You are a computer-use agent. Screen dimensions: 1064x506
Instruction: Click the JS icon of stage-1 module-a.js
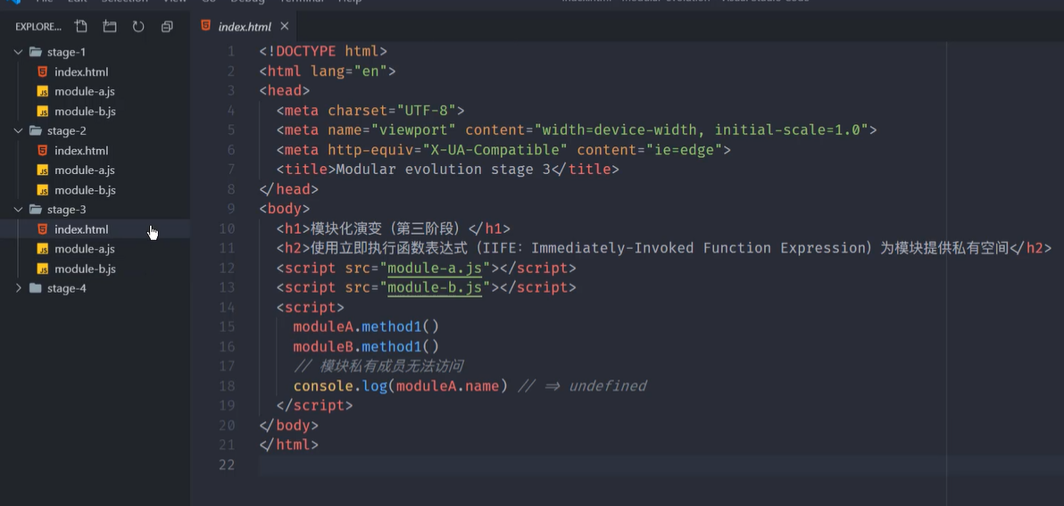coord(43,92)
